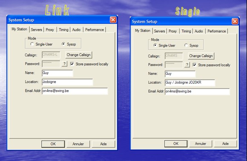Image resolution: width=247 pixels, height=161 pixels.
Task: Open Audio tab in Link window
Action: tap(76, 30)
